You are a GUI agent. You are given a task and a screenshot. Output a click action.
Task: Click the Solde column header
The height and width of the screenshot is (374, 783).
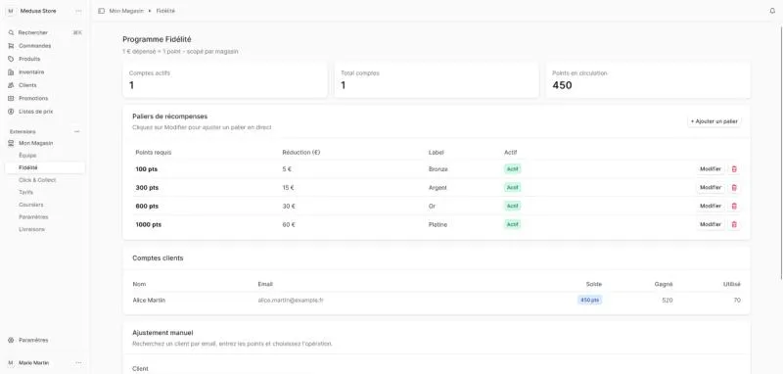(594, 284)
